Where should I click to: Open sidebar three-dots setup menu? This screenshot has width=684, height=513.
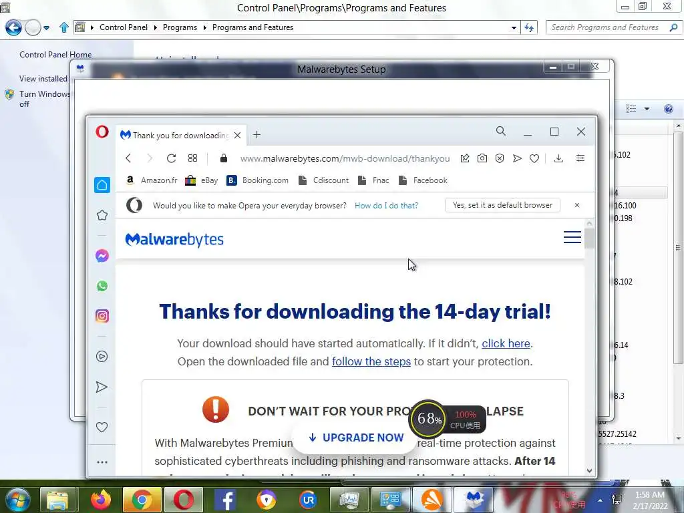[x=102, y=462]
